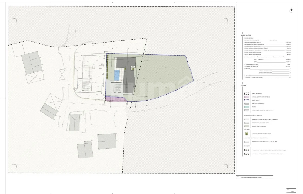Click the black dashed 'Limite do Terreno' legend symbol
Screen dimensions: 303x194
[x=247, y=93]
